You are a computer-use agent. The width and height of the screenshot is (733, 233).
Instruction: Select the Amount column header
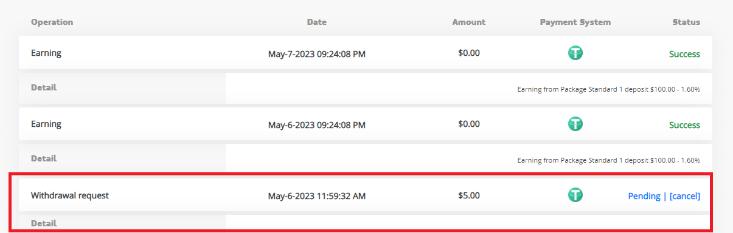coord(468,22)
